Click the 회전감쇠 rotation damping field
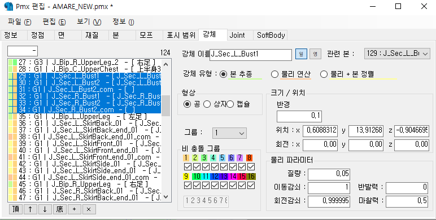 pos(329,201)
